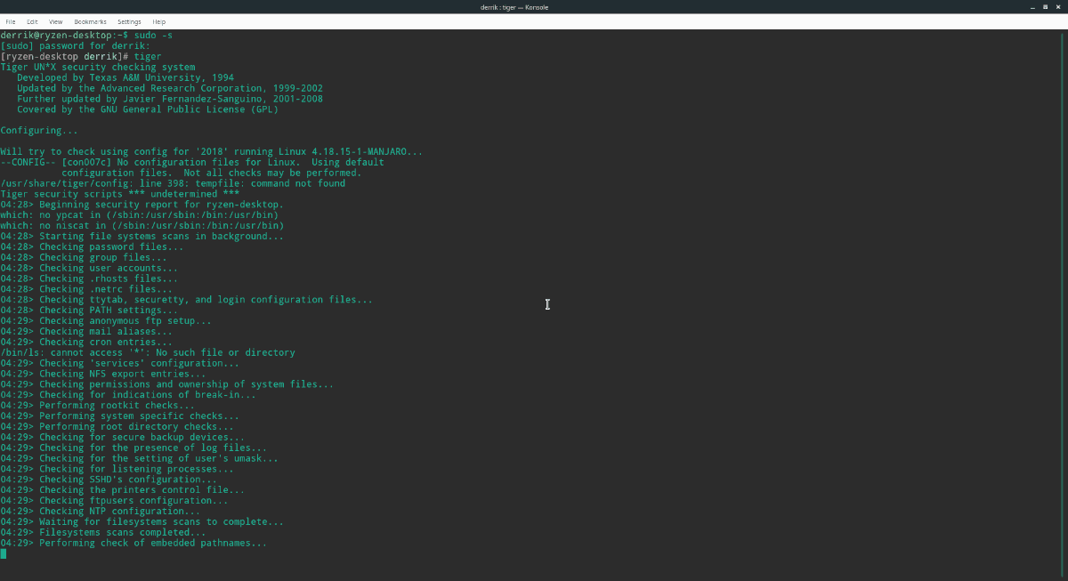Image resolution: width=1068 pixels, height=581 pixels.
Task: Select the 'Tiger UN*X security checking system' line
Action: 98,67
